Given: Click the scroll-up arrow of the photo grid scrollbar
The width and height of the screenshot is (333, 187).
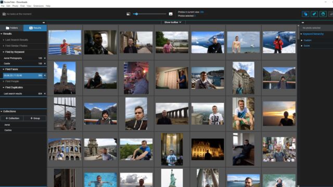Looking at the screenshot, I should [x=298, y=26].
